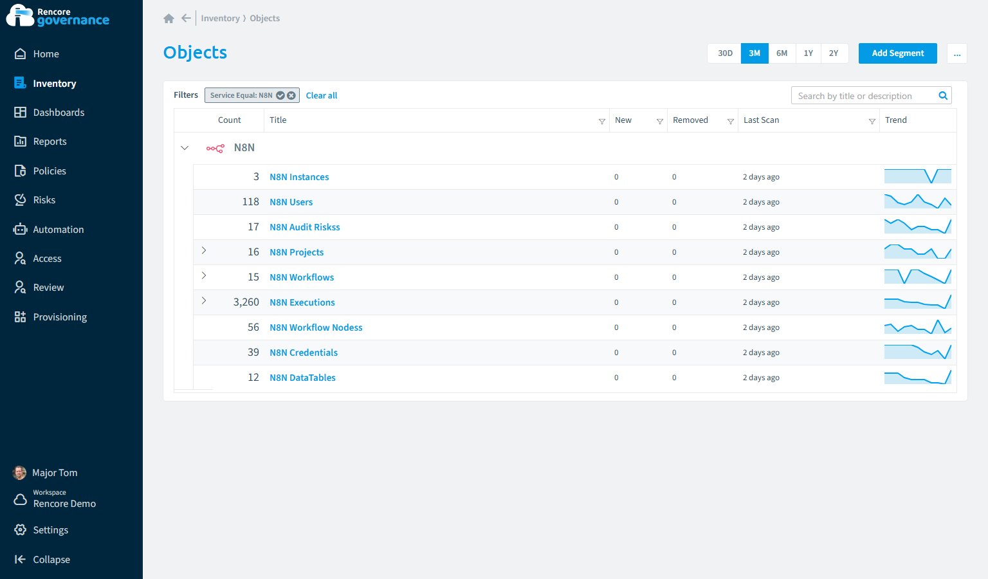This screenshot has width=988, height=579.
Task: Remove the Service Equal N8N filter
Action: point(291,95)
